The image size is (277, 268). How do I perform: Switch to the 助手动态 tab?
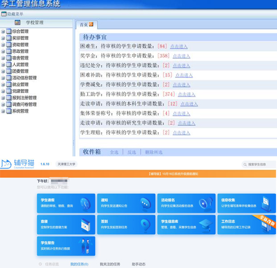click(138, 264)
